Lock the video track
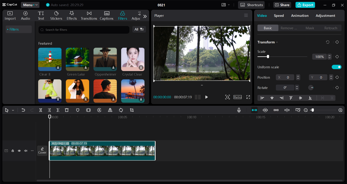Viewport: 347px width, 184px height. (13, 151)
